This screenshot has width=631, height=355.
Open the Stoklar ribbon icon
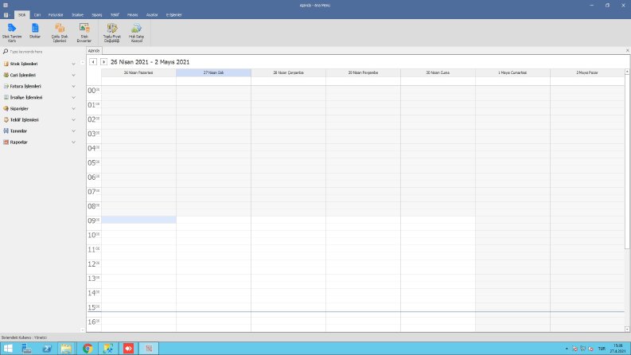(x=35, y=31)
